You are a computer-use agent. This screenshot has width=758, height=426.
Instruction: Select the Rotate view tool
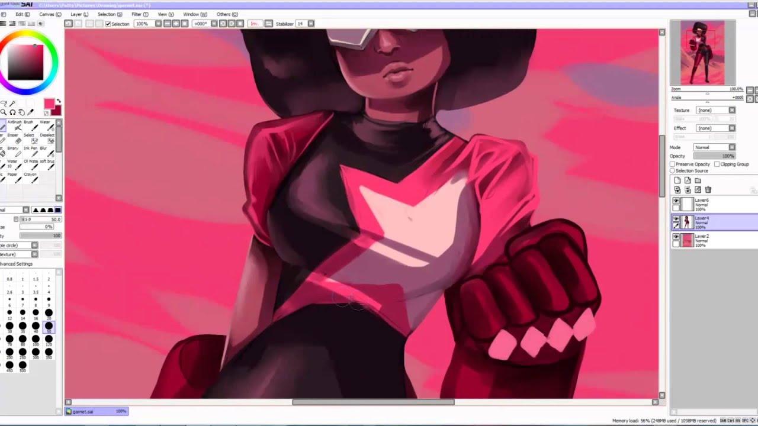coord(12,112)
